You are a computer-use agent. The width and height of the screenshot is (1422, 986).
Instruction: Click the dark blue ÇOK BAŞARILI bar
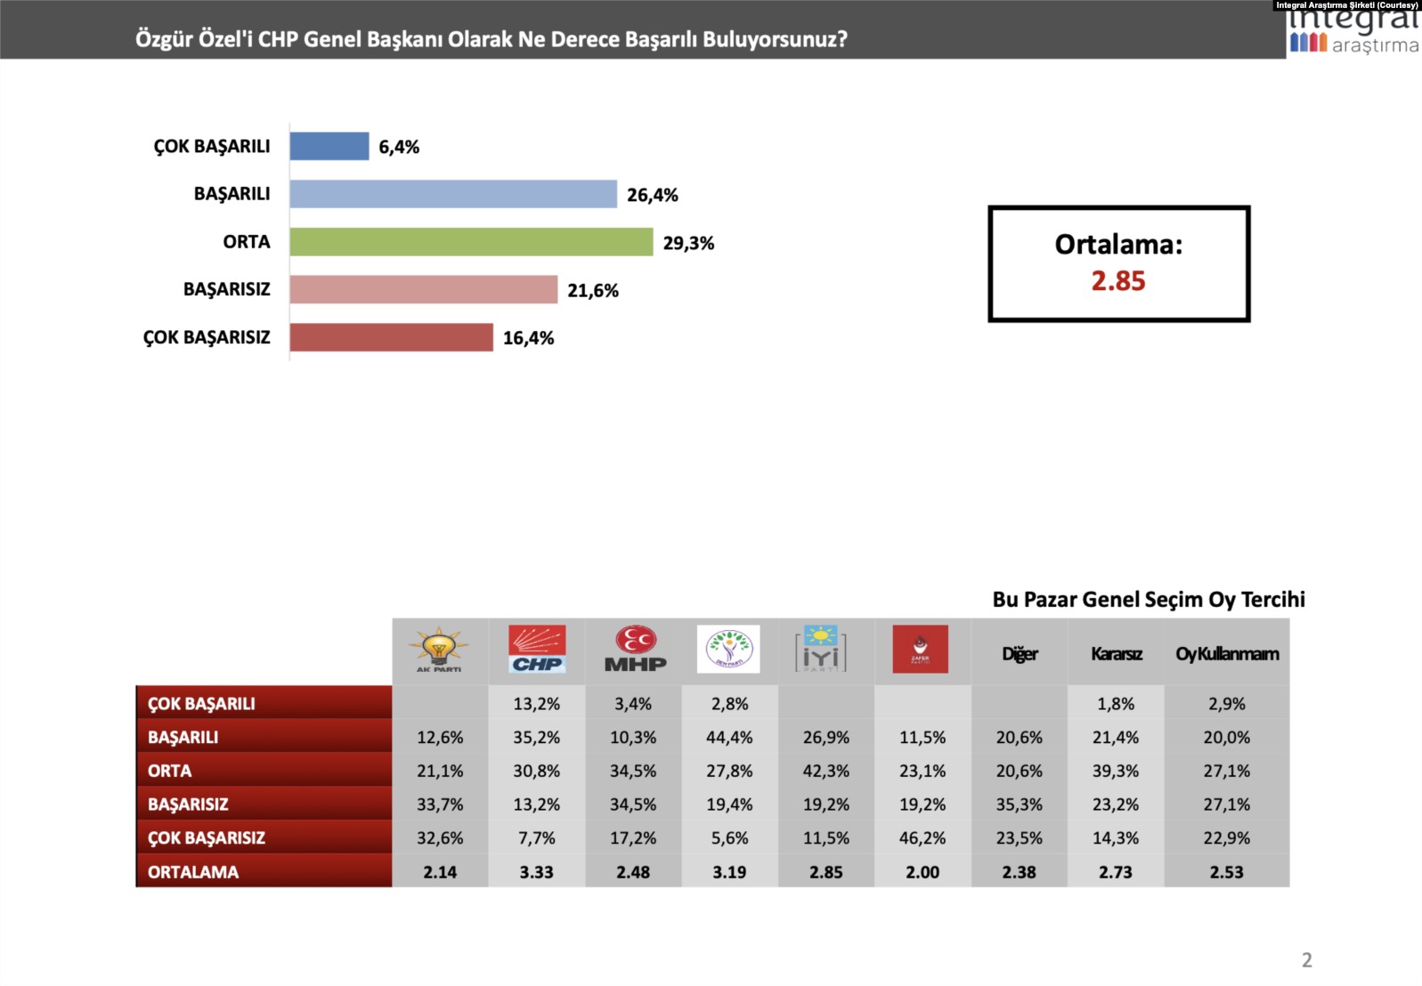(329, 146)
